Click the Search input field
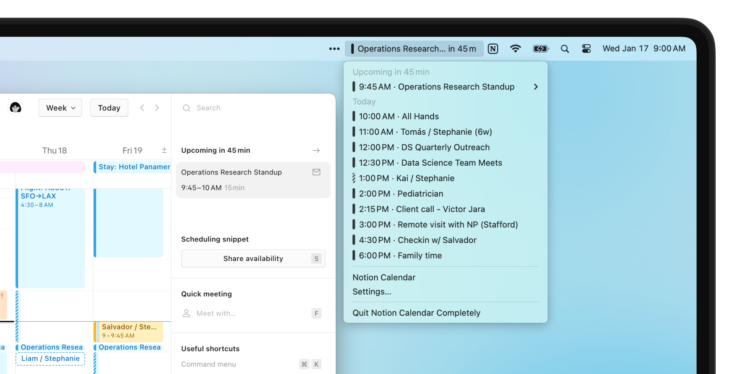 (221, 107)
